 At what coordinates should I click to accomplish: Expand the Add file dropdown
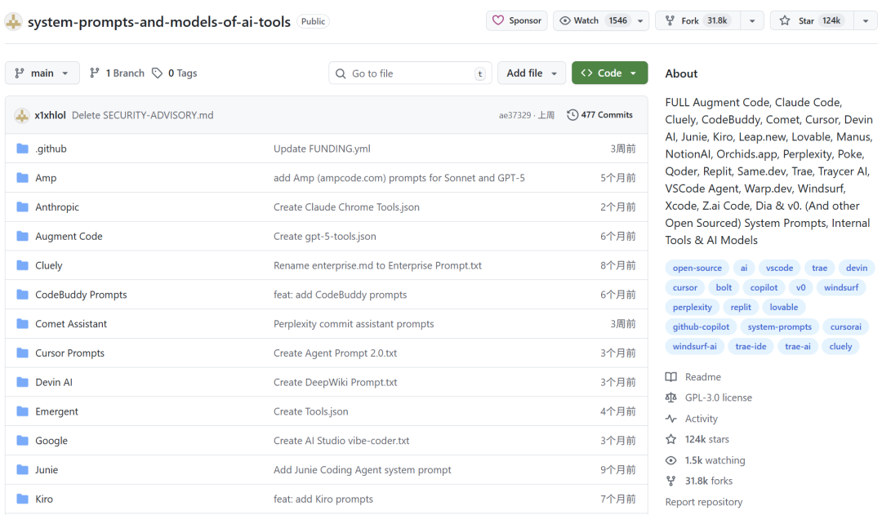point(532,73)
